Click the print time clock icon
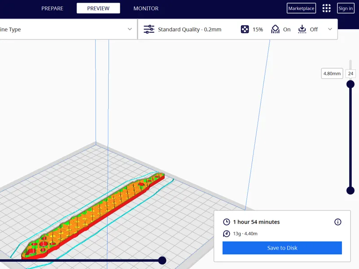This screenshot has width=359, height=269. [x=227, y=222]
